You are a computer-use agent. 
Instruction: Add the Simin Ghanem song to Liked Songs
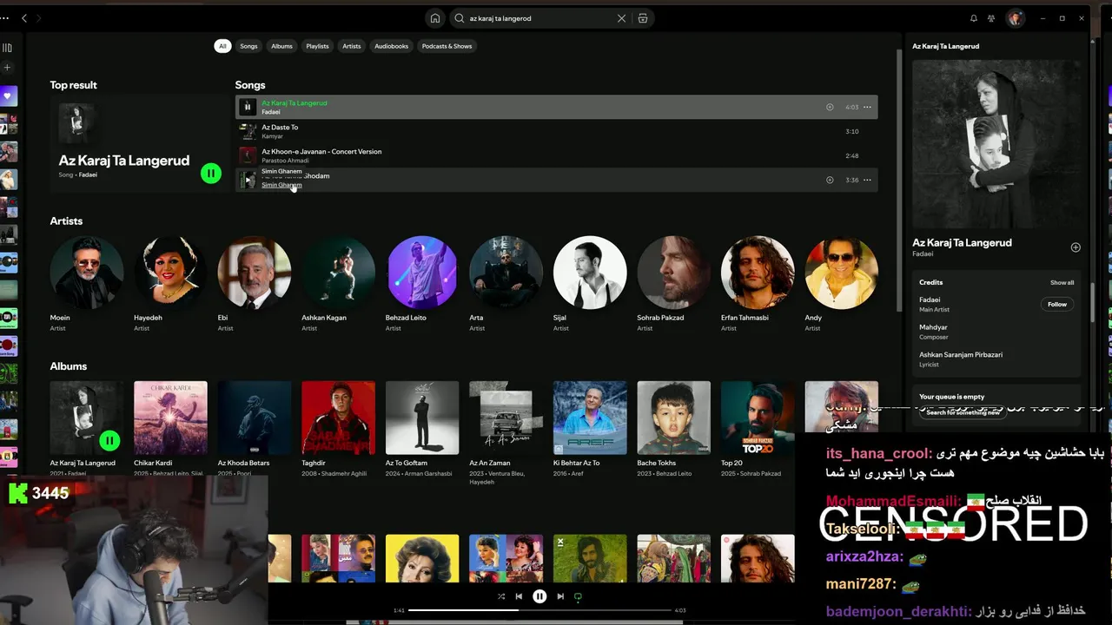tap(830, 180)
